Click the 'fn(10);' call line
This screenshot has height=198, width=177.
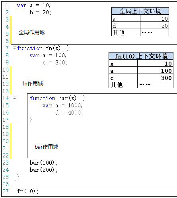[28, 191]
